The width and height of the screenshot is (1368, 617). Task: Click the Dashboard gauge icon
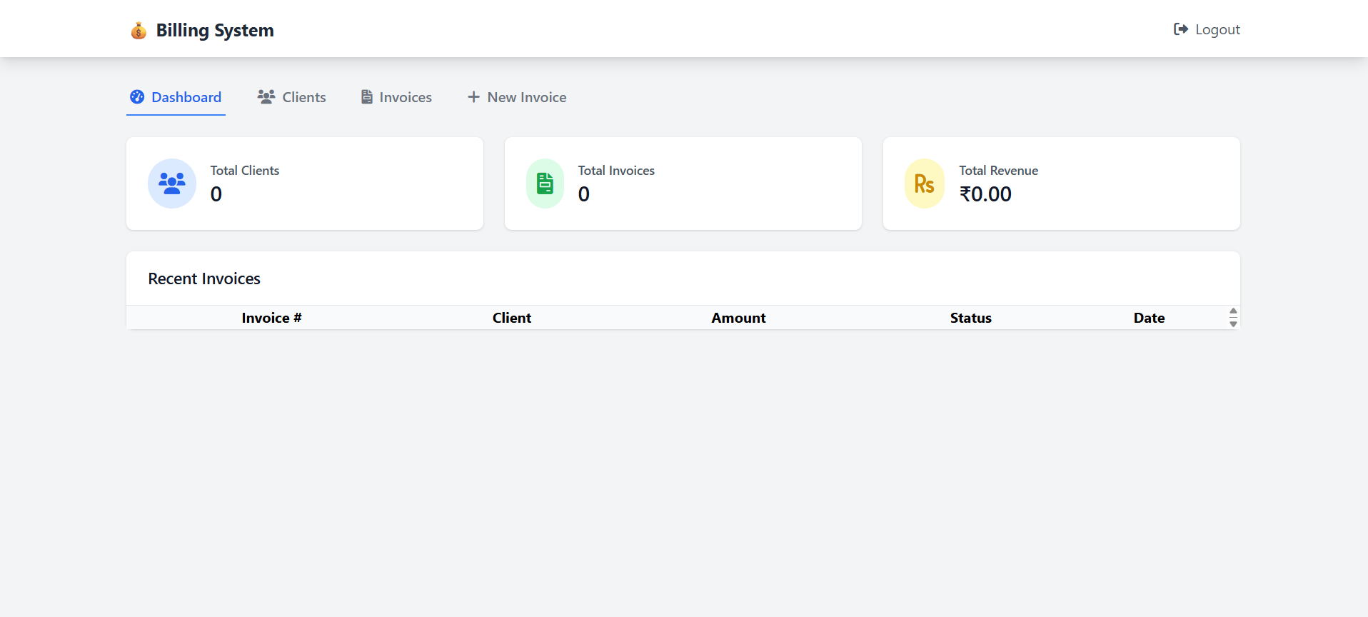(x=137, y=97)
